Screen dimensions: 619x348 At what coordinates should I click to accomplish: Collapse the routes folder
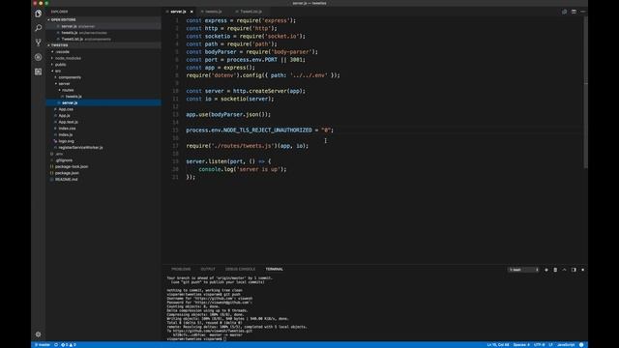68,90
